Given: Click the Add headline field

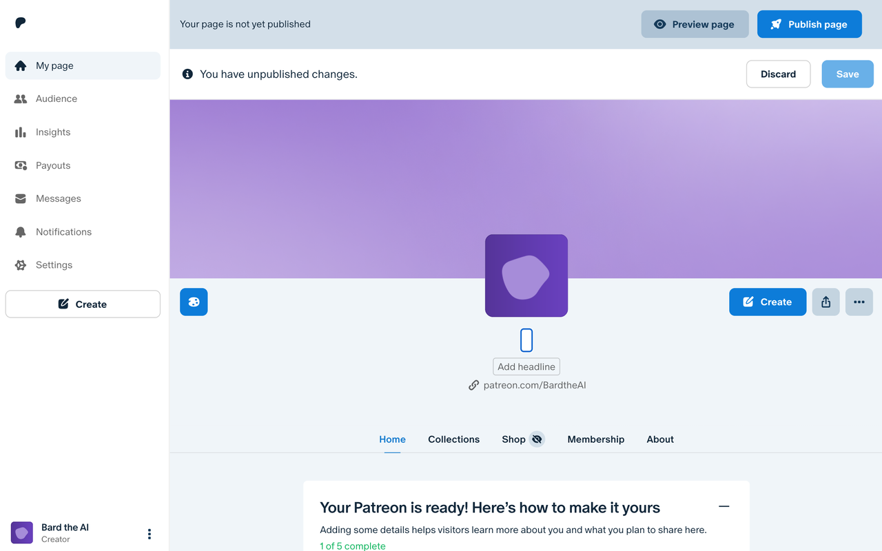Looking at the screenshot, I should pos(526,366).
